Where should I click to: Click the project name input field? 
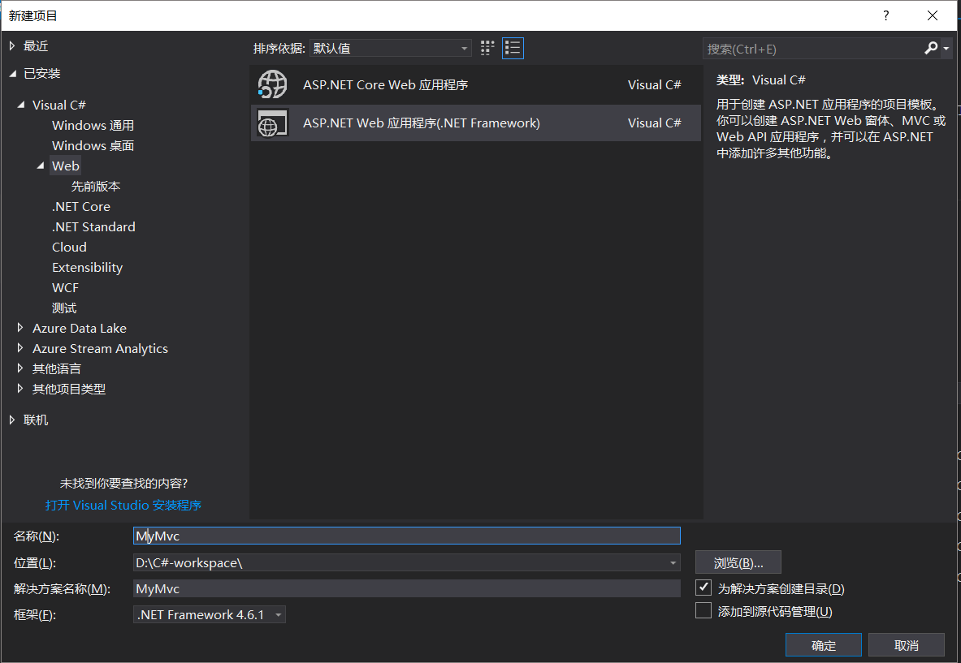[407, 536]
